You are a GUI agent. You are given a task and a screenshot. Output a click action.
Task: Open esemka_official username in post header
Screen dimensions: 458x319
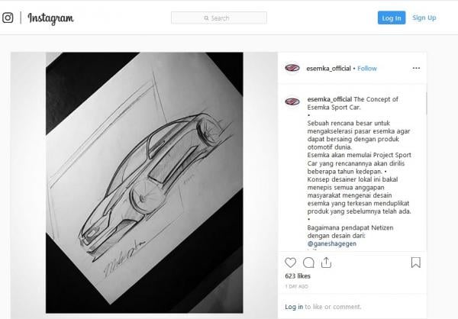[328, 69]
